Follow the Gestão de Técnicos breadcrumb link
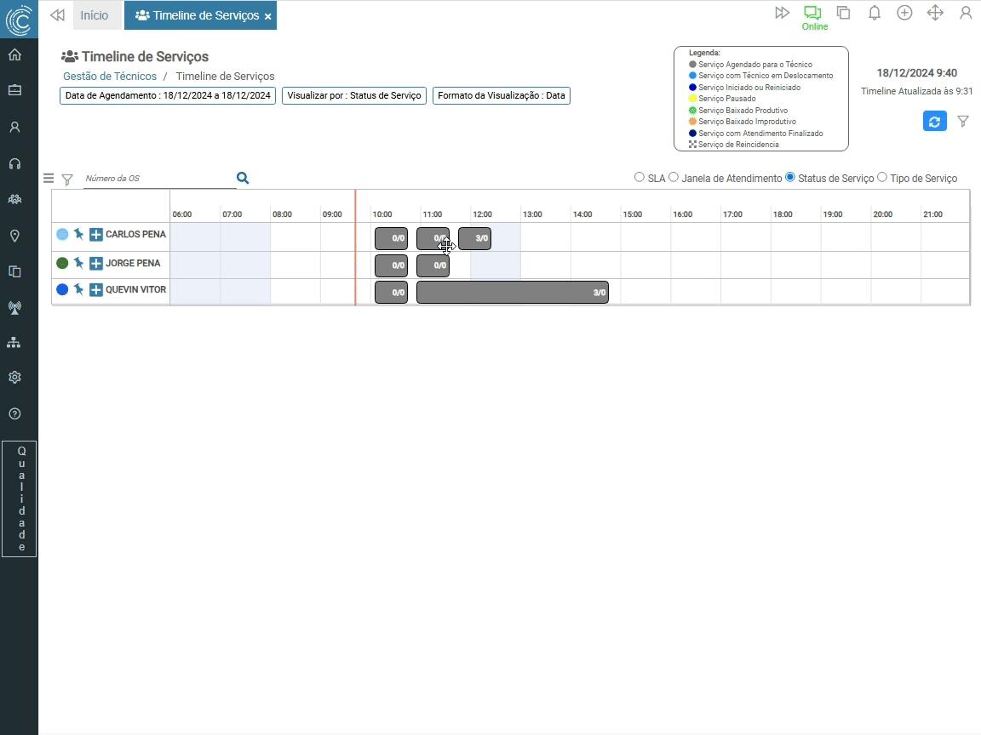This screenshot has height=735, width=981. [x=110, y=77]
